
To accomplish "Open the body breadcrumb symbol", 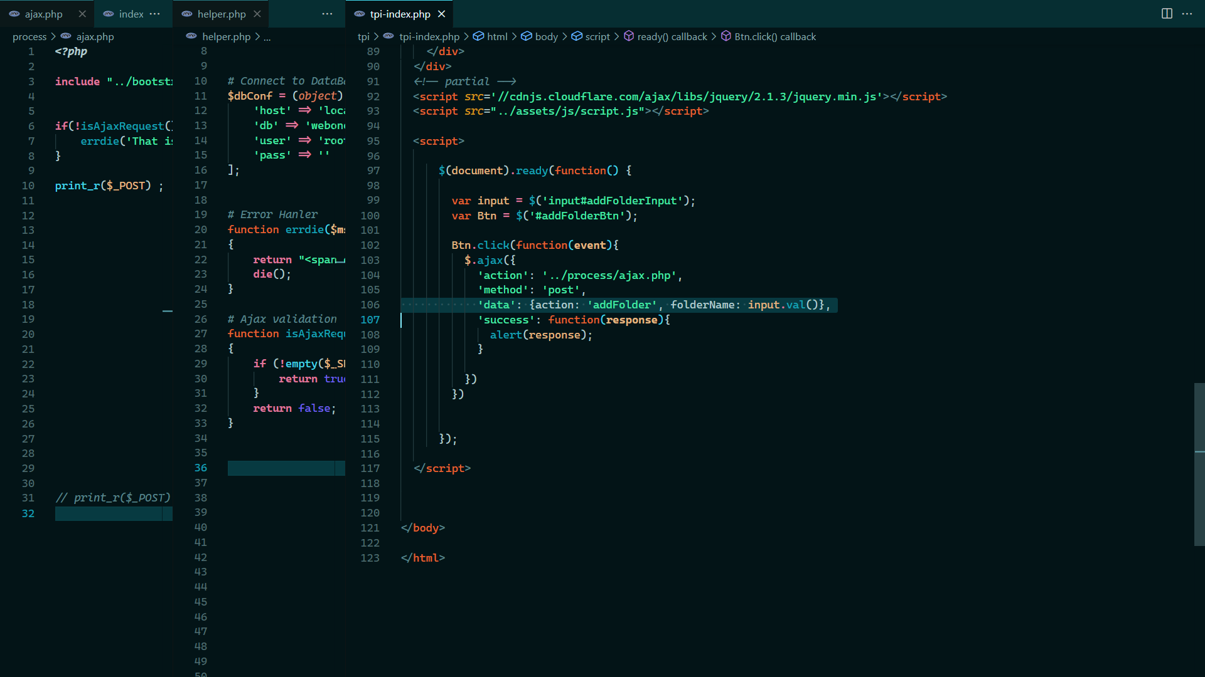I will (547, 37).
